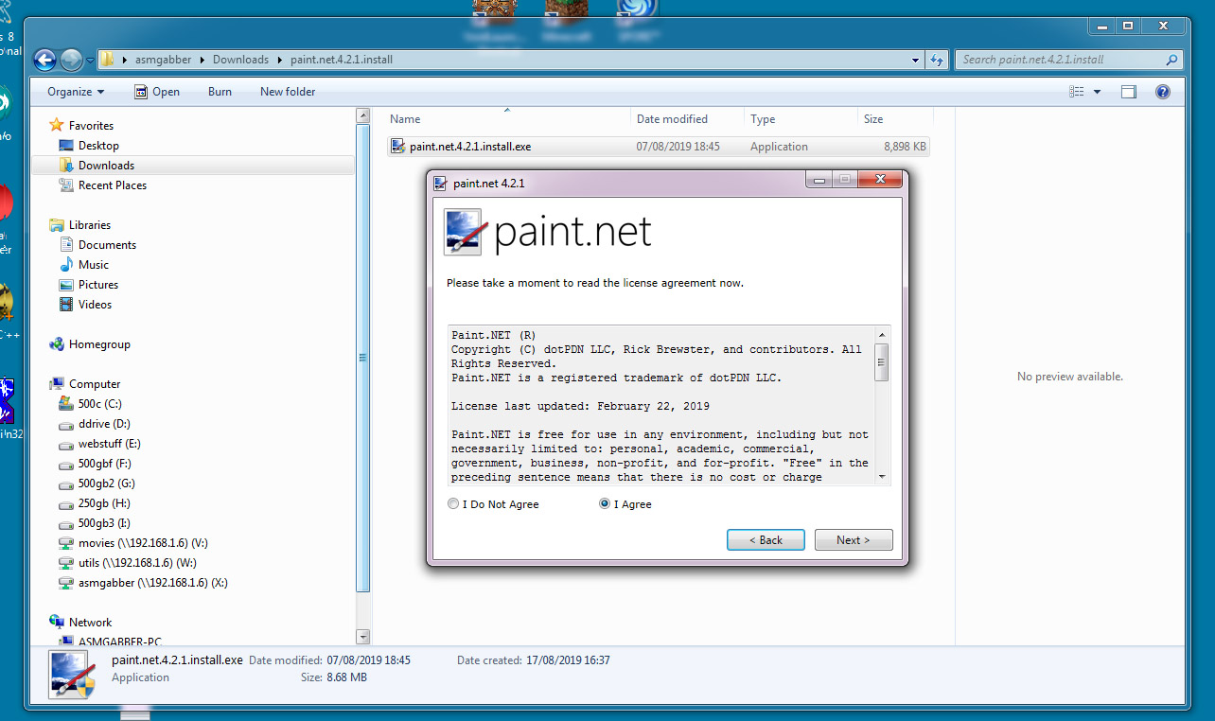Open Favorites in navigation pane
Screen dimensions: 1215x721
[91, 125]
